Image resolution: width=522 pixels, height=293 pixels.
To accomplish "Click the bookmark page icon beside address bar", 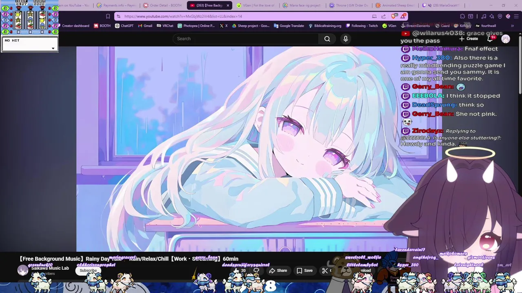I will tap(108, 16).
